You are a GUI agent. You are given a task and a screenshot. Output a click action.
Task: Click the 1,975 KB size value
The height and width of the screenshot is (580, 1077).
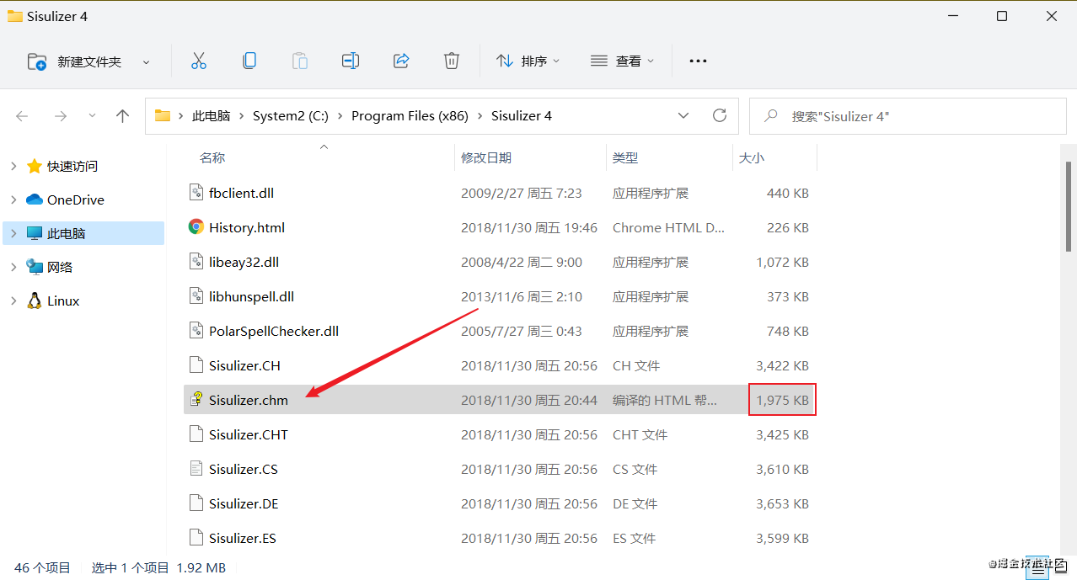click(x=782, y=401)
